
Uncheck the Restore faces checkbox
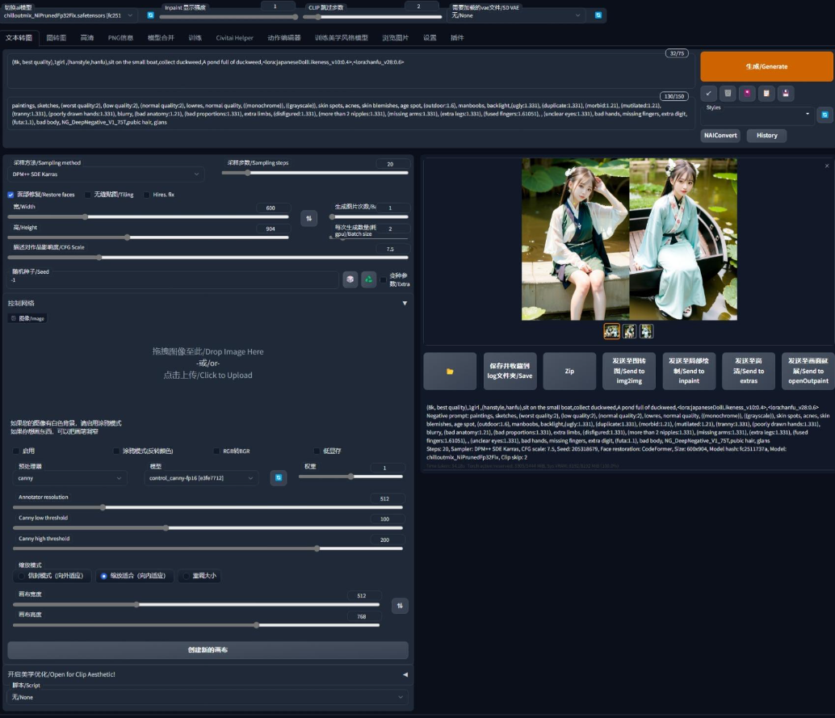pyautogui.click(x=11, y=195)
